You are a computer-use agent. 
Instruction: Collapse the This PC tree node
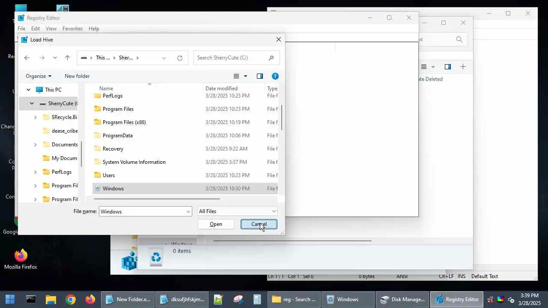click(x=28, y=90)
